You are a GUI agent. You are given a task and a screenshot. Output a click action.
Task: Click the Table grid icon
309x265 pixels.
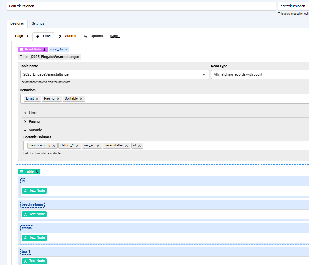[x=21, y=172]
